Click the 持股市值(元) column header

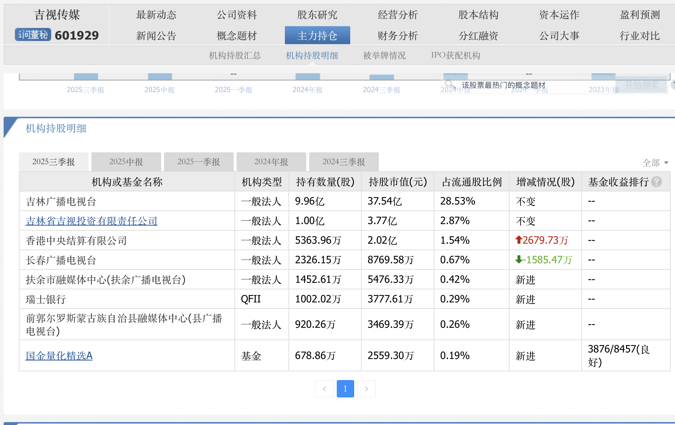pyautogui.click(x=398, y=182)
